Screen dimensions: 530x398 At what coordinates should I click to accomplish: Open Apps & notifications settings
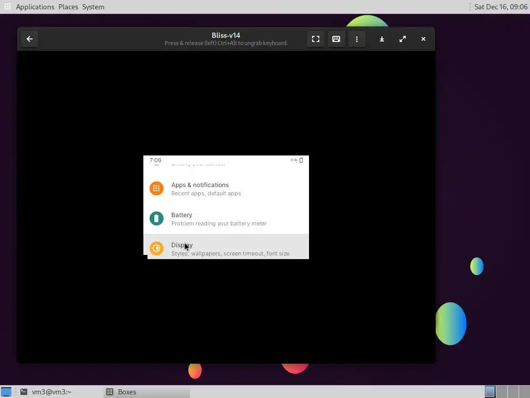pyautogui.click(x=226, y=189)
